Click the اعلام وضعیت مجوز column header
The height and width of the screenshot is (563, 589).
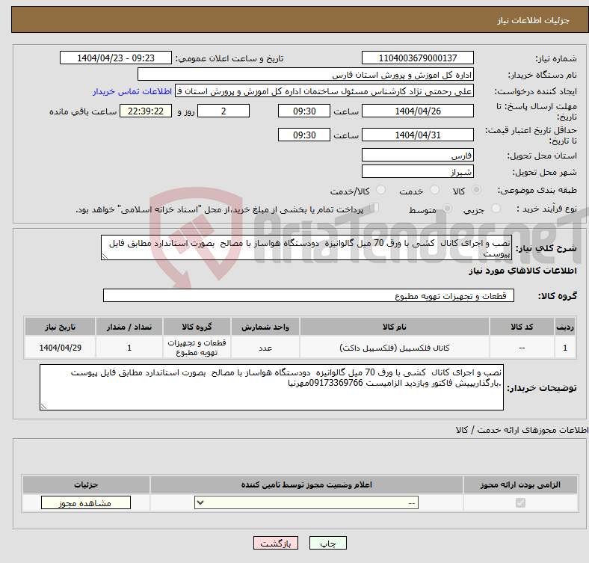coord(306,484)
